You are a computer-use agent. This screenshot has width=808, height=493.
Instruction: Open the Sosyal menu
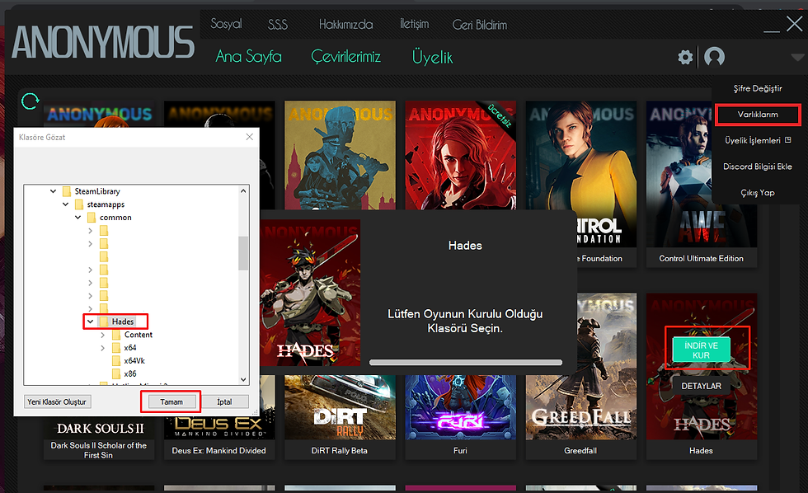point(226,24)
